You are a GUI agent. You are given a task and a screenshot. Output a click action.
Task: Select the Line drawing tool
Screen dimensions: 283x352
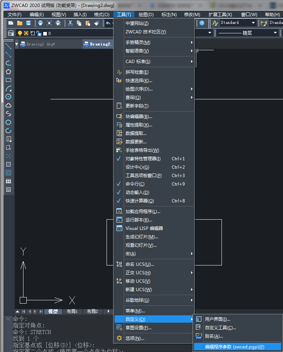8,46
